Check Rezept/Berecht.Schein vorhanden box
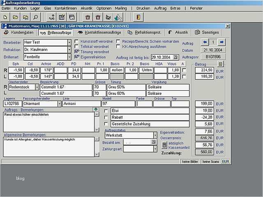 pos(118,41)
